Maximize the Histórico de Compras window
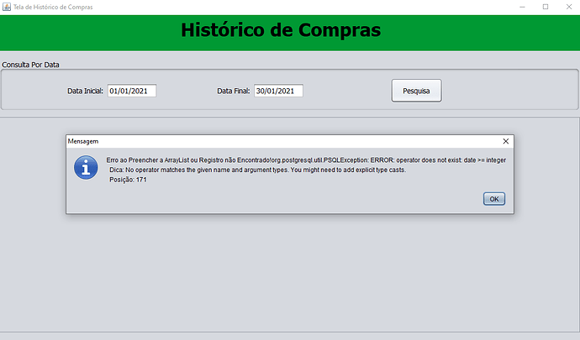The image size is (580, 340). click(x=546, y=7)
